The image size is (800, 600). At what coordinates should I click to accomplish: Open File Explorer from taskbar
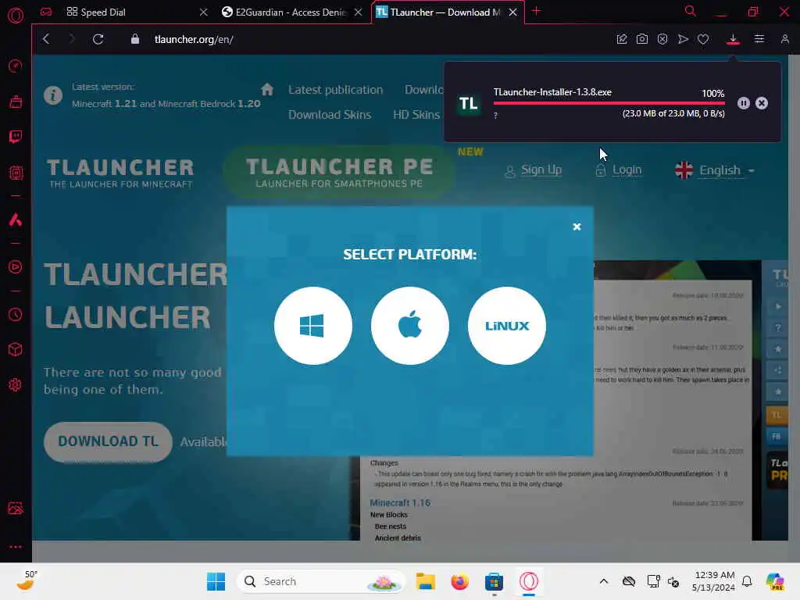point(425,581)
